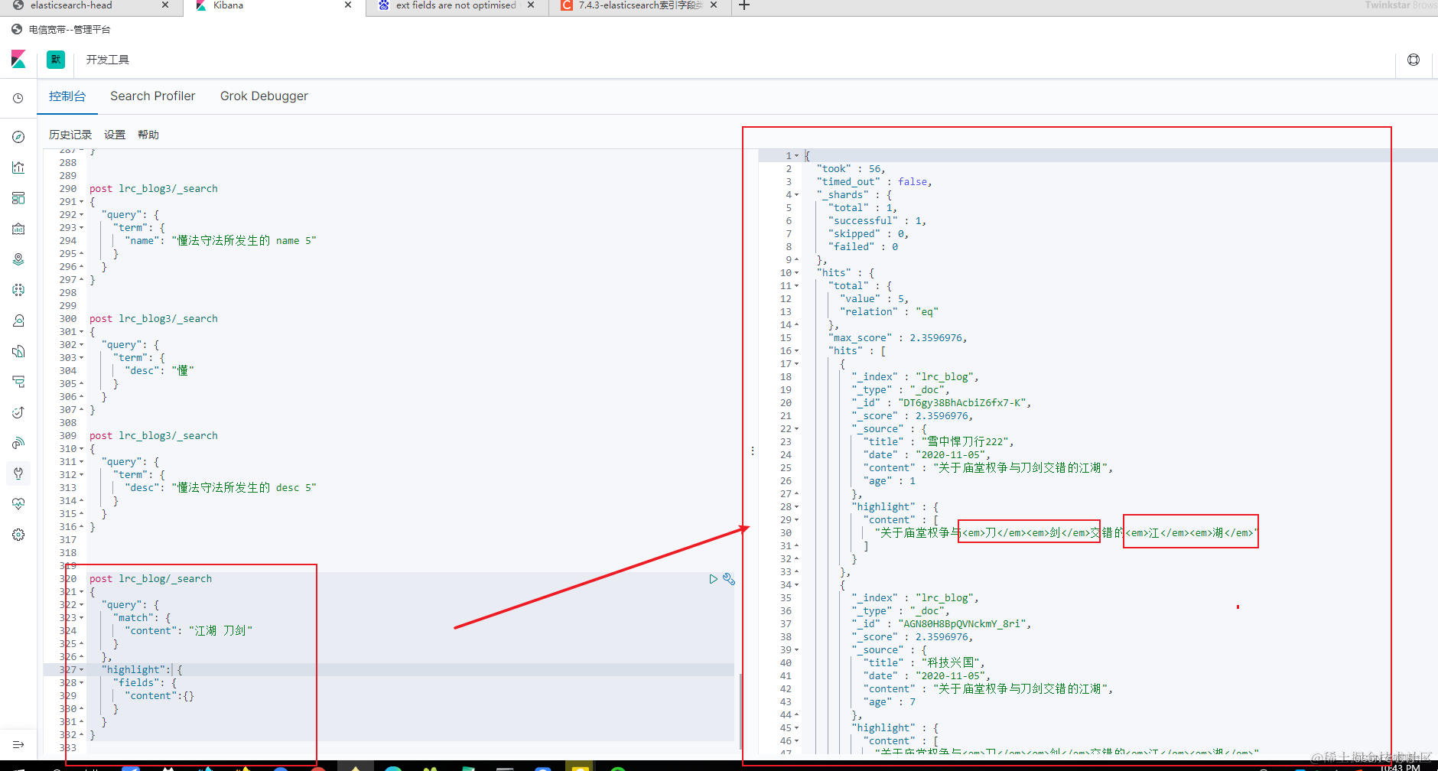The image size is (1438, 771).
Task: Send the lrc_blog/_search request with play button
Action: pyautogui.click(x=713, y=579)
